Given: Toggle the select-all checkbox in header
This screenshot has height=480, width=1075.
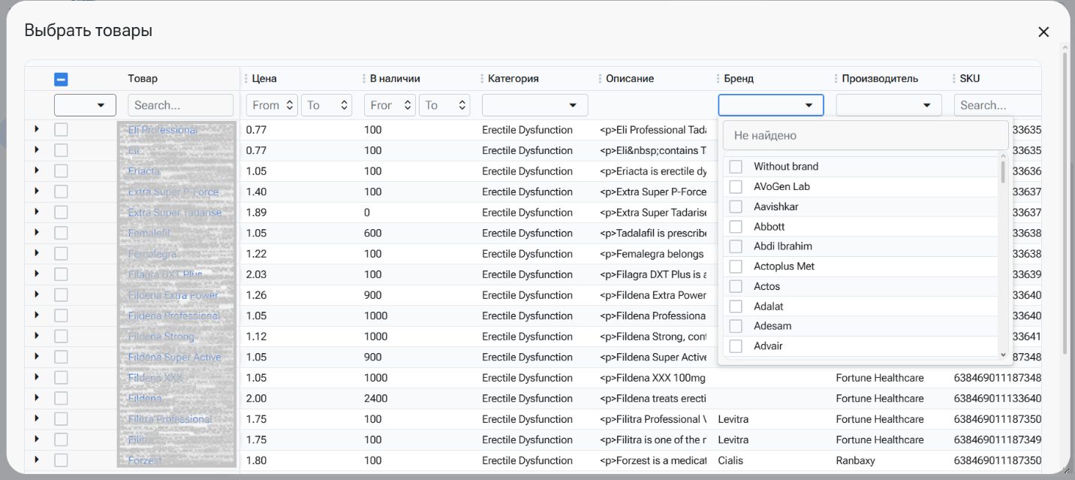Looking at the screenshot, I should [x=61, y=79].
